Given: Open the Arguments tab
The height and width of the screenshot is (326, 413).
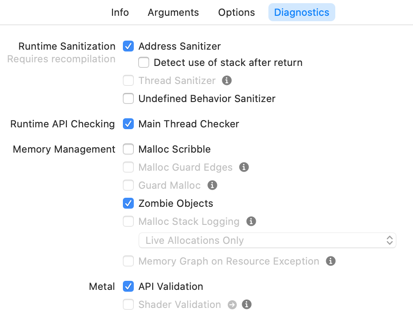Looking at the screenshot, I should [x=173, y=13].
